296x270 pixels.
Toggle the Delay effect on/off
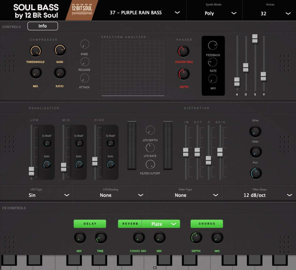[90, 224]
